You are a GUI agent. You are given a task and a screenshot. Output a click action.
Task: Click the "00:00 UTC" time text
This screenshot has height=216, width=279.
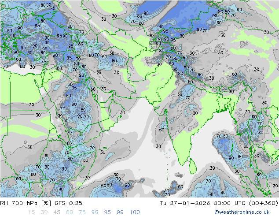[x=230, y=203]
